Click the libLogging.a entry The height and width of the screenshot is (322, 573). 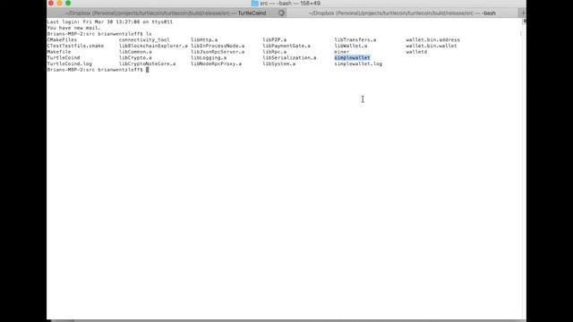[x=209, y=57]
